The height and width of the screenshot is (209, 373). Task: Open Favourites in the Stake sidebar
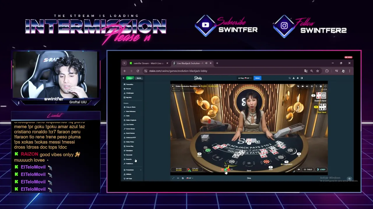(x=129, y=84)
